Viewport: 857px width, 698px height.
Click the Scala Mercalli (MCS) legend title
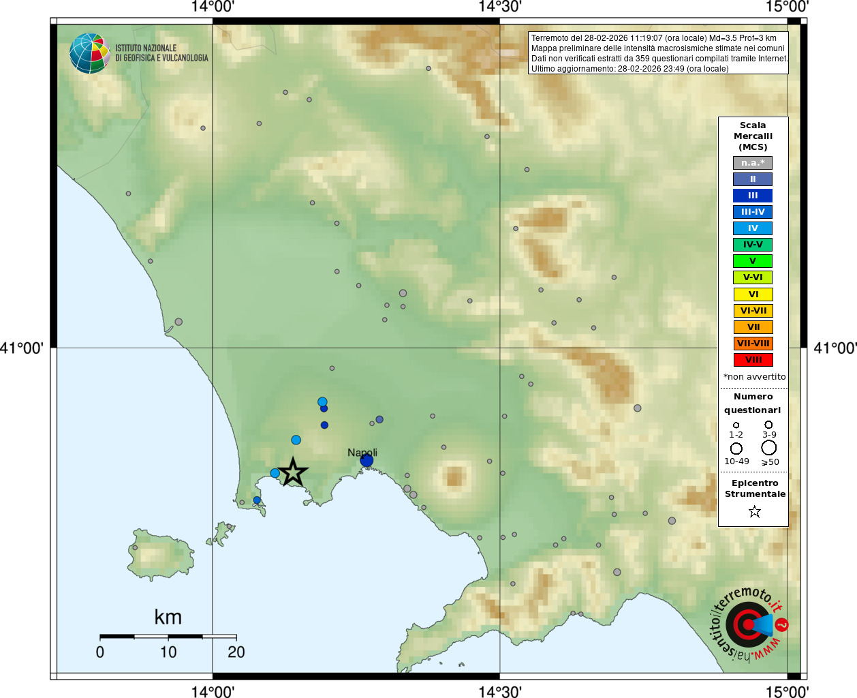(753, 136)
